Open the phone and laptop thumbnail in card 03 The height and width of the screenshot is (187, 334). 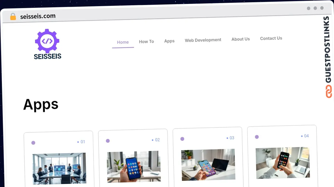(208, 165)
